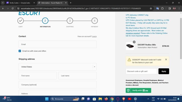Focus the Last name field
Image resolution: width=182 pixels, height=102 pixels.
pyautogui.click(x=77, y=76)
